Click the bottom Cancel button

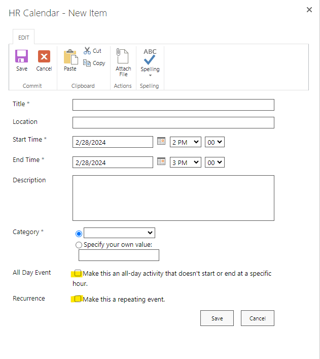pyautogui.click(x=257, y=318)
